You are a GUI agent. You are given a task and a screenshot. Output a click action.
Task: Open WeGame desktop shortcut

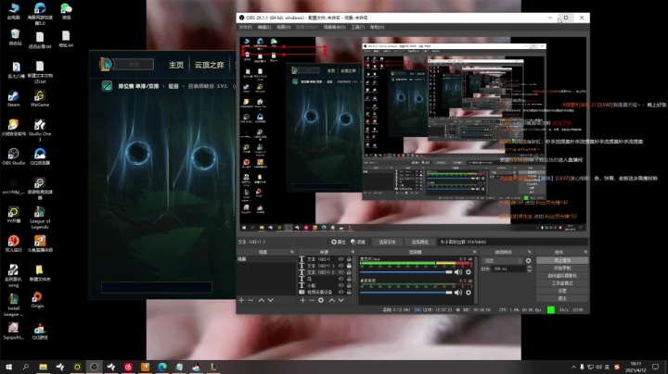point(40,98)
